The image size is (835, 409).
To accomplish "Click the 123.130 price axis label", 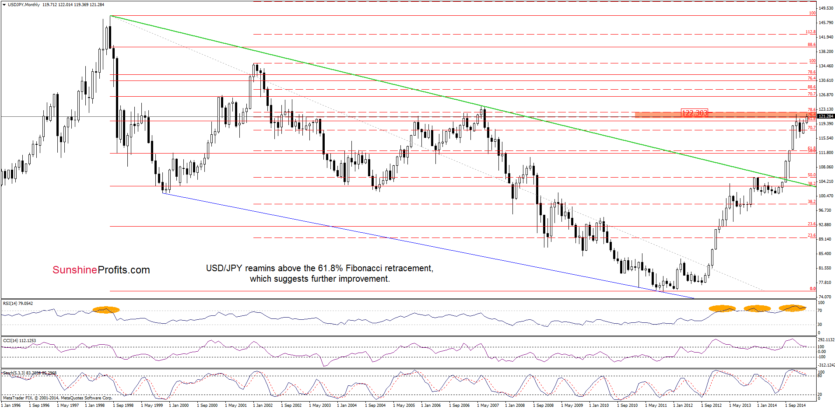I will [x=826, y=109].
